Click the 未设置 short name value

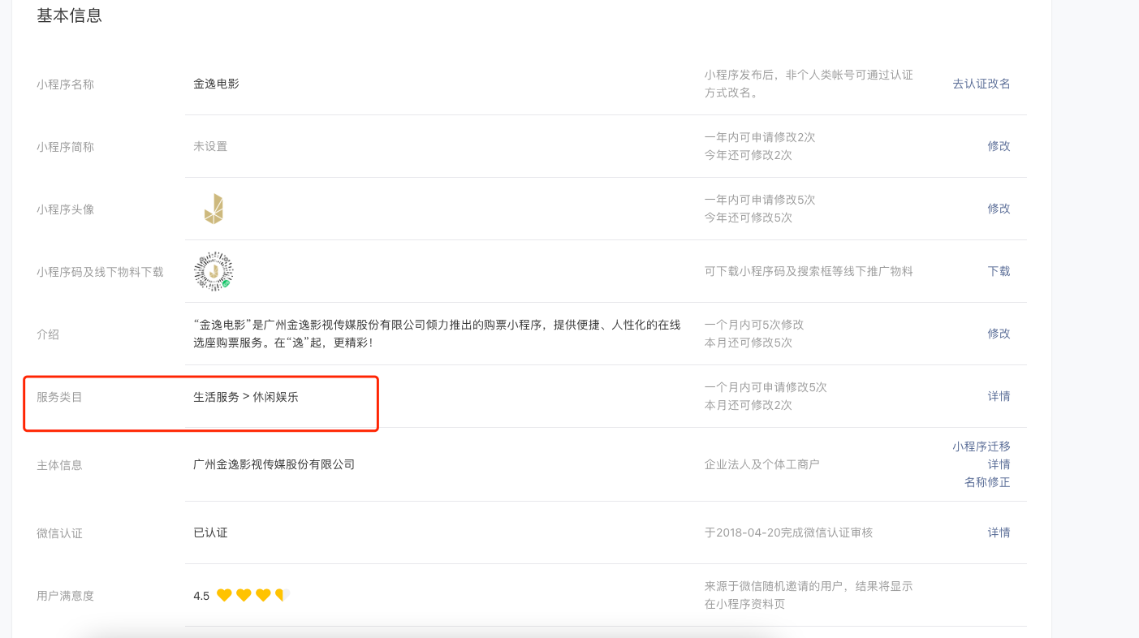coord(210,147)
